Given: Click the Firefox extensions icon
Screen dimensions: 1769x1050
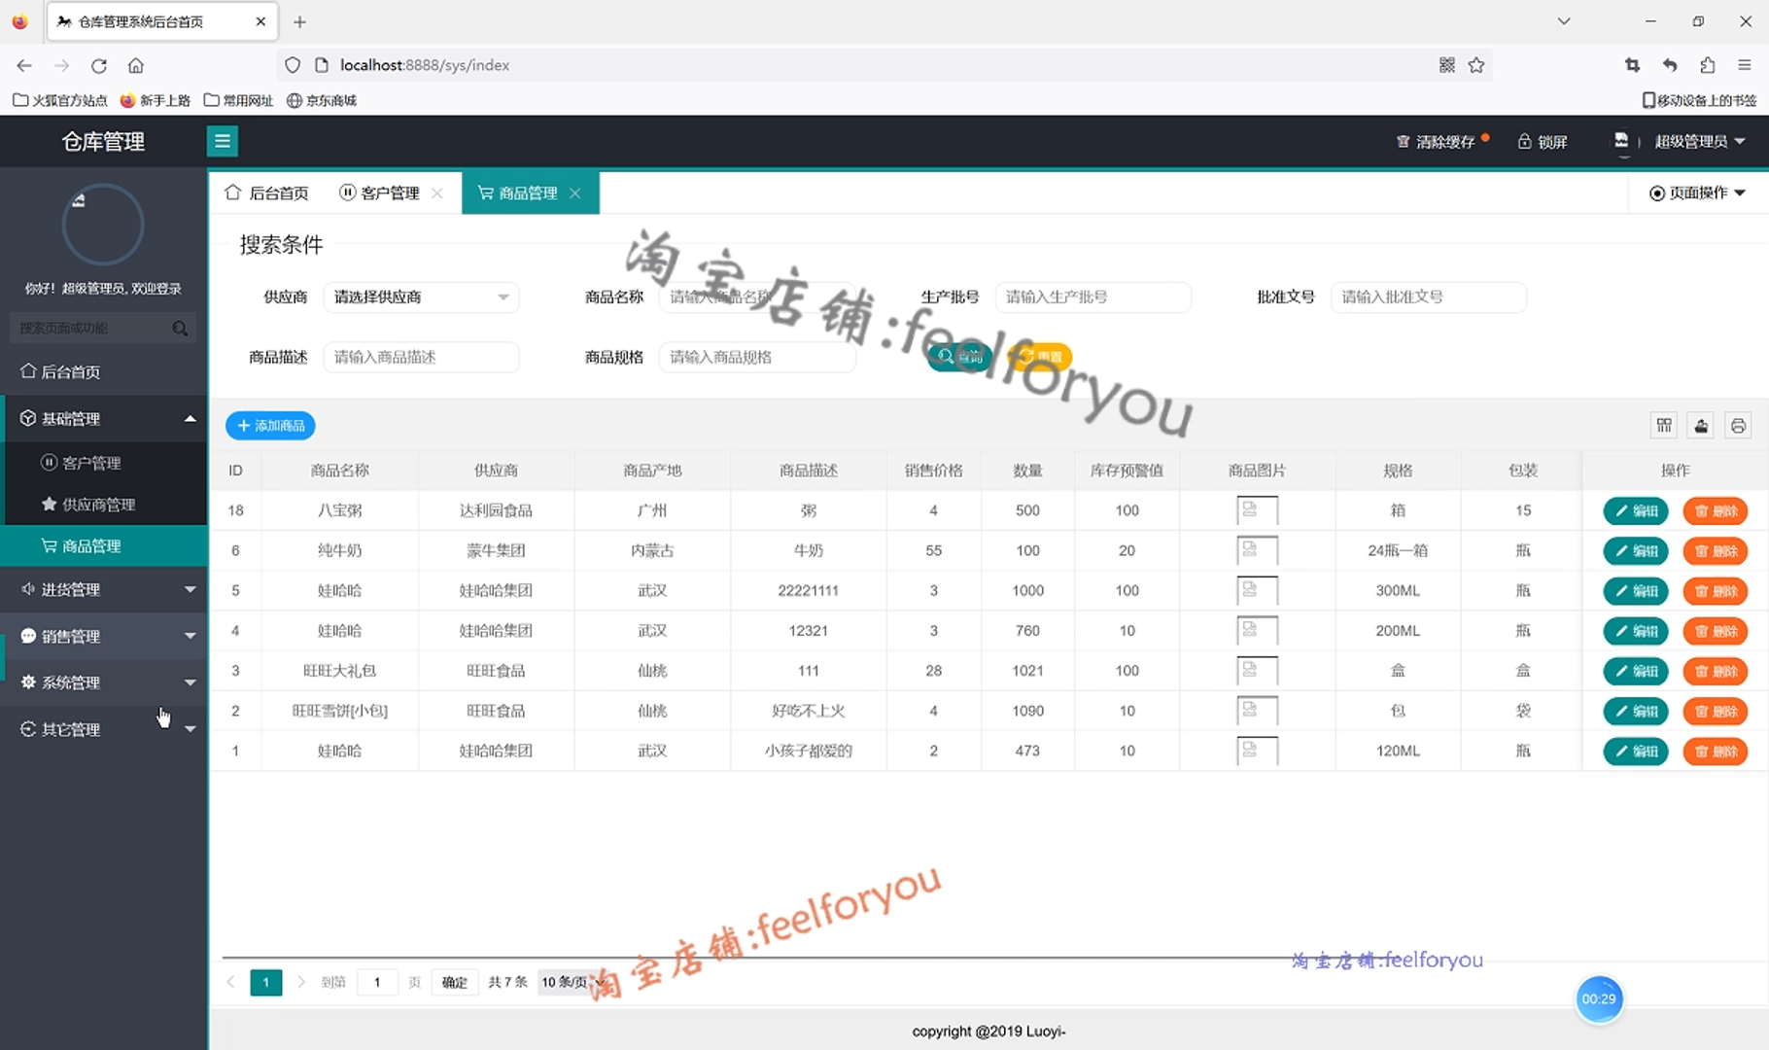Looking at the screenshot, I should click(x=1708, y=65).
